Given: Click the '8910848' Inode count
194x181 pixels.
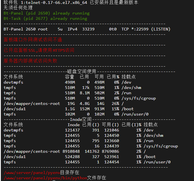Looking at the screenshot, I should (71, 151).
